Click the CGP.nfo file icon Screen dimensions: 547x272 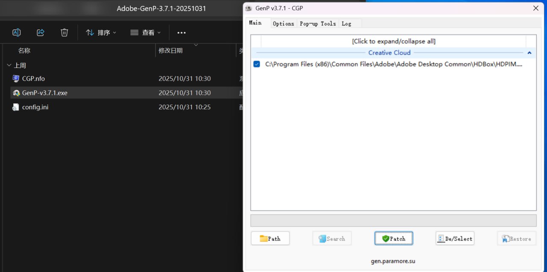tap(15, 79)
